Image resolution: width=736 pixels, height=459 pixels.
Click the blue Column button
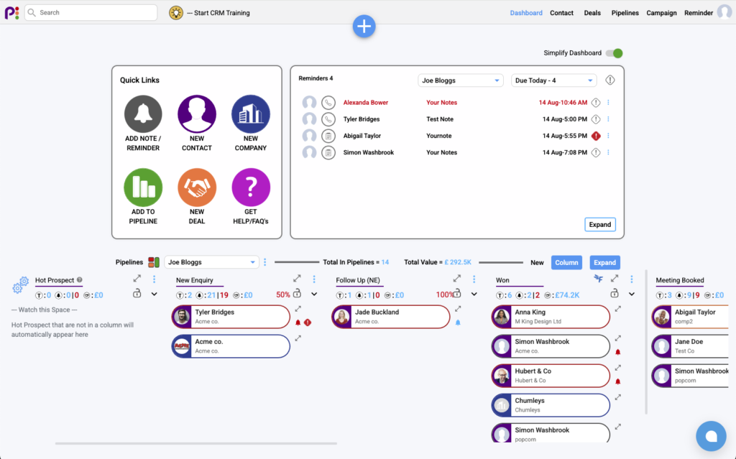[566, 263]
